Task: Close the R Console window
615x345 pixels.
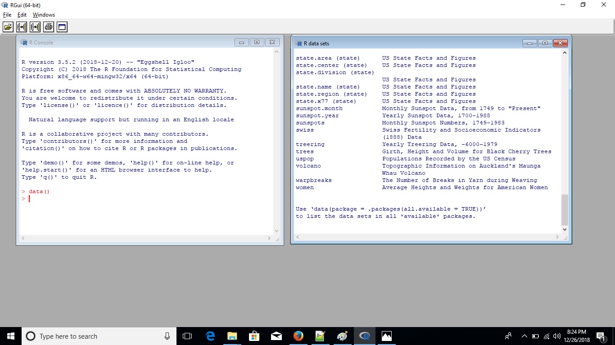Action: click(x=272, y=42)
